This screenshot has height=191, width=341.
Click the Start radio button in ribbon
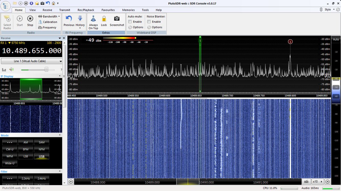tap(20, 21)
